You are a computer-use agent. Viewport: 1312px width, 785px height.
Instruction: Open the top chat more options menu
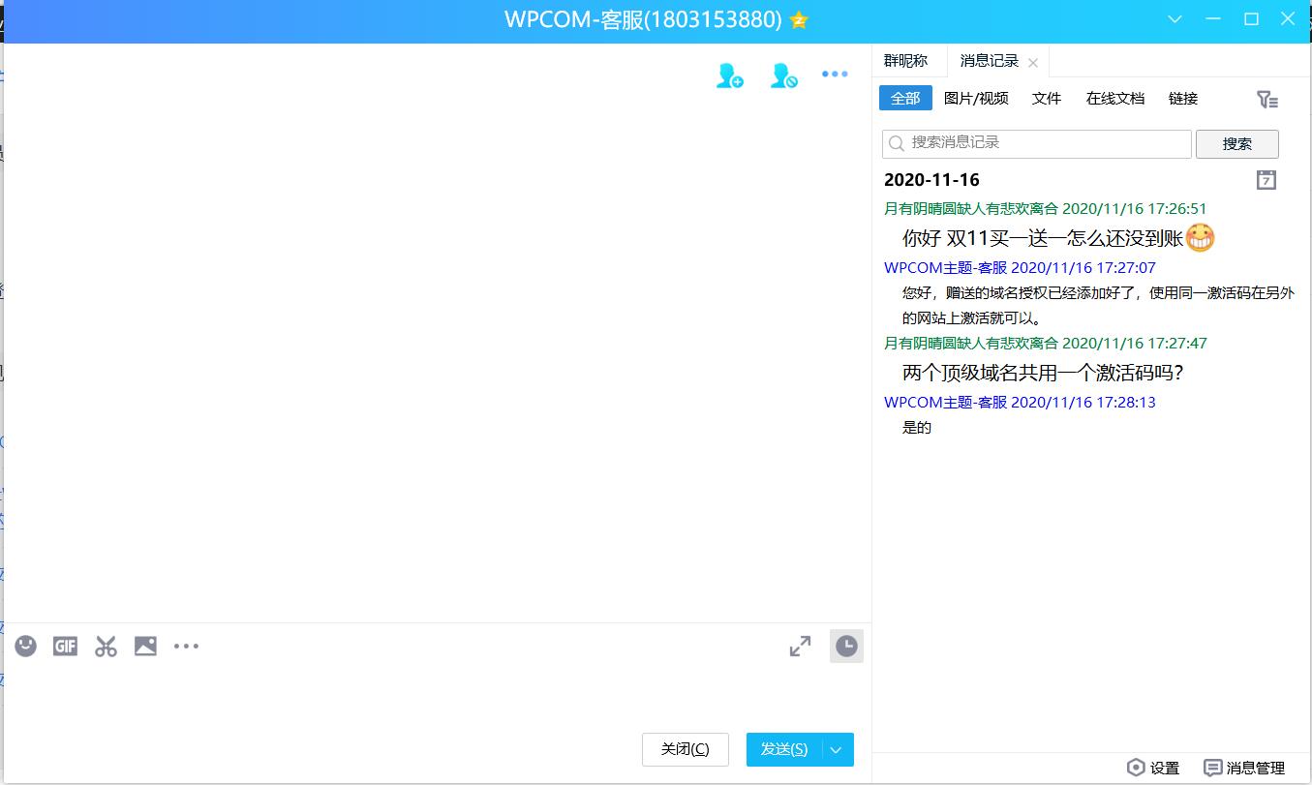[835, 75]
